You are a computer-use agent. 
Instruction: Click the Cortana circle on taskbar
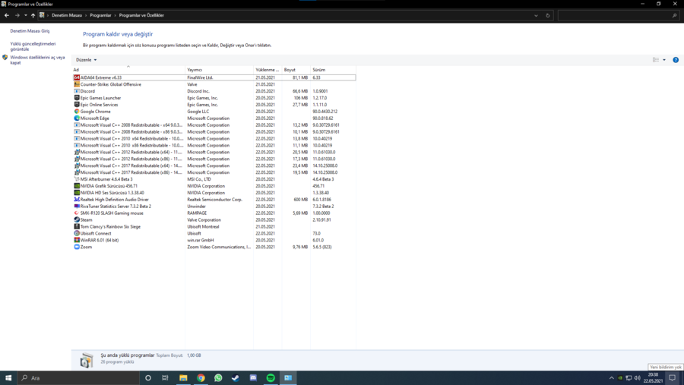pos(148,378)
